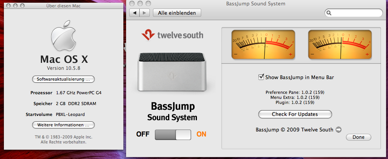Click the Version 10.5.8 text

[63, 68]
